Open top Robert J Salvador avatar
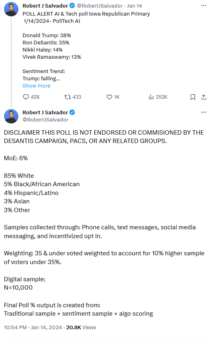Viewport: 208px width, 338px height. click(x=11, y=9)
